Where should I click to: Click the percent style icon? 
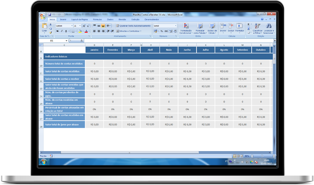point(161,31)
